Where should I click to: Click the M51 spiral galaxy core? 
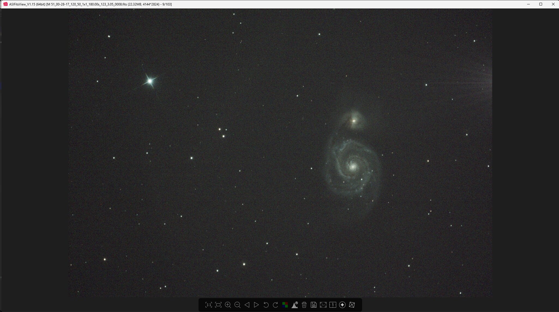pyautogui.click(x=353, y=166)
